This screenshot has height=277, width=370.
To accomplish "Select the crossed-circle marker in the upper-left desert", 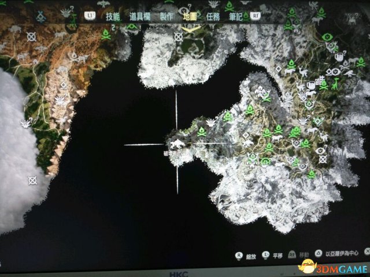I will (x=31, y=36).
